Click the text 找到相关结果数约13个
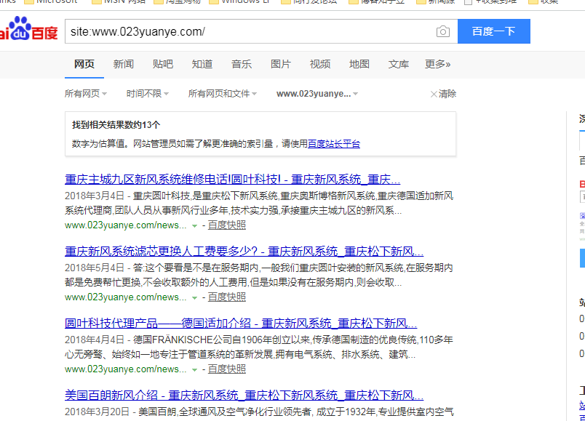The image size is (585, 421). pyautogui.click(x=116, y=125)
